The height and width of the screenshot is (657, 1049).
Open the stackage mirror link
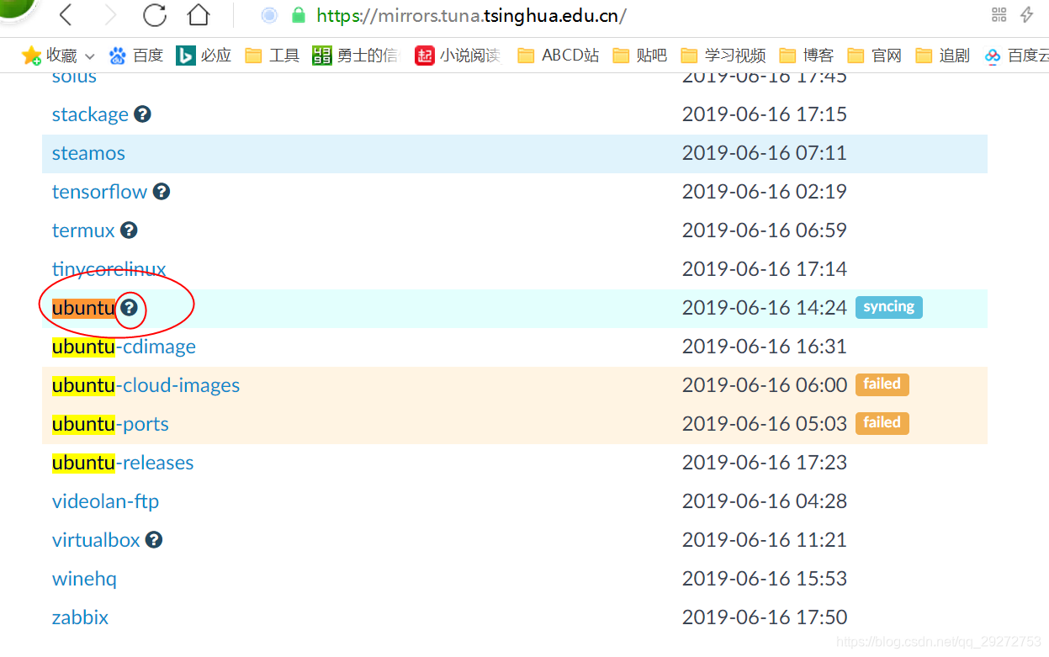tap(90, 114)
